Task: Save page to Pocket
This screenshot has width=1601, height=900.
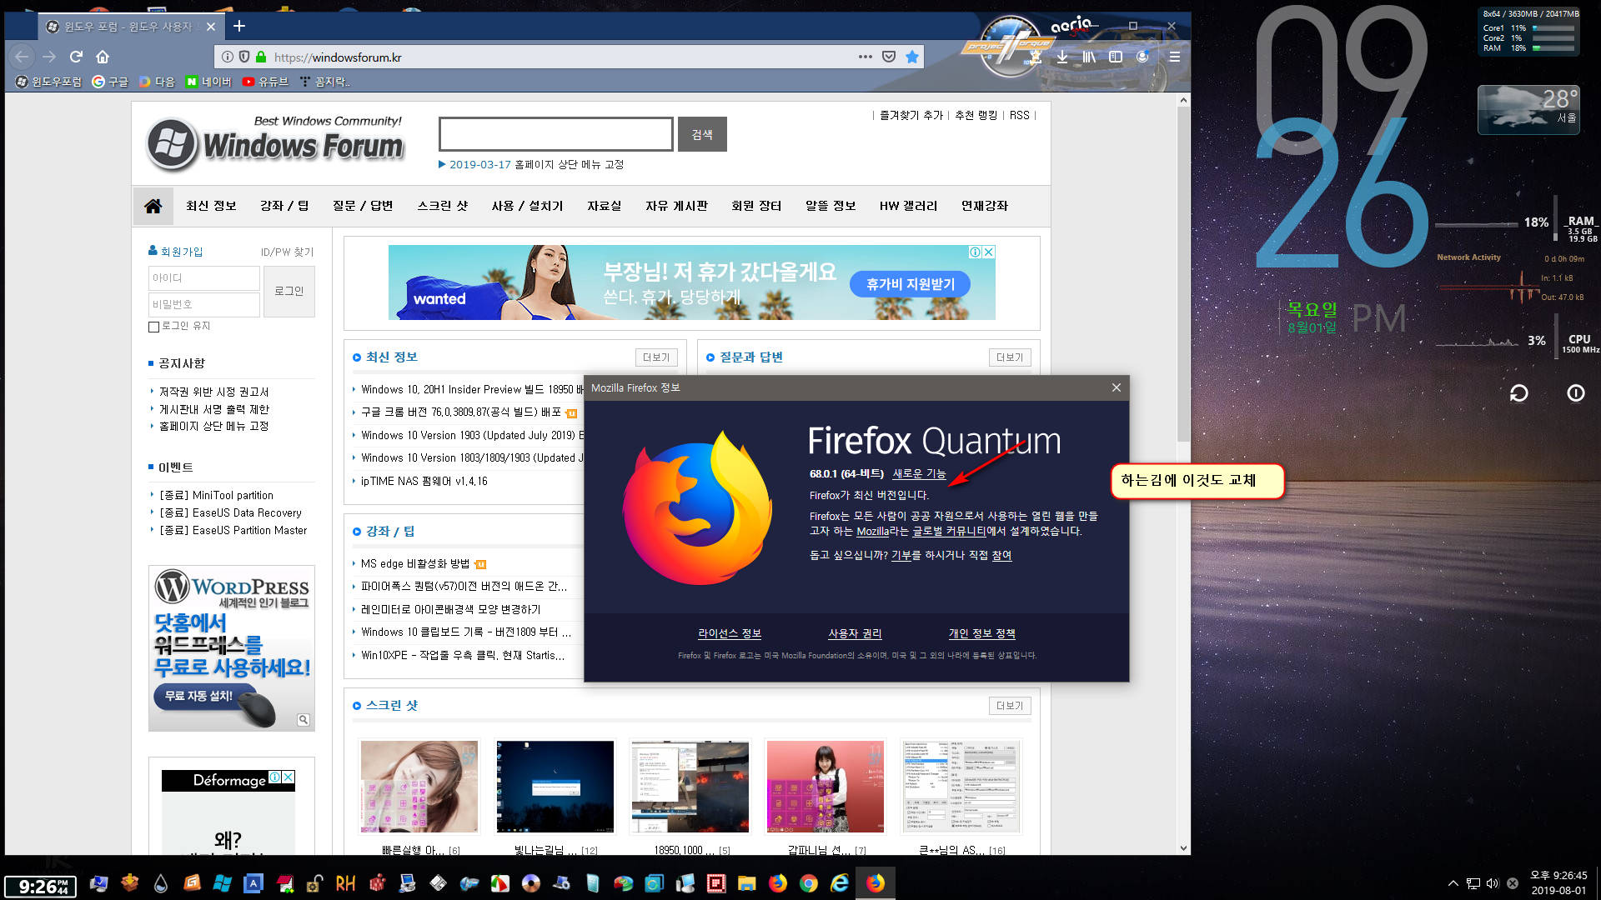Action: coord(889,57)
